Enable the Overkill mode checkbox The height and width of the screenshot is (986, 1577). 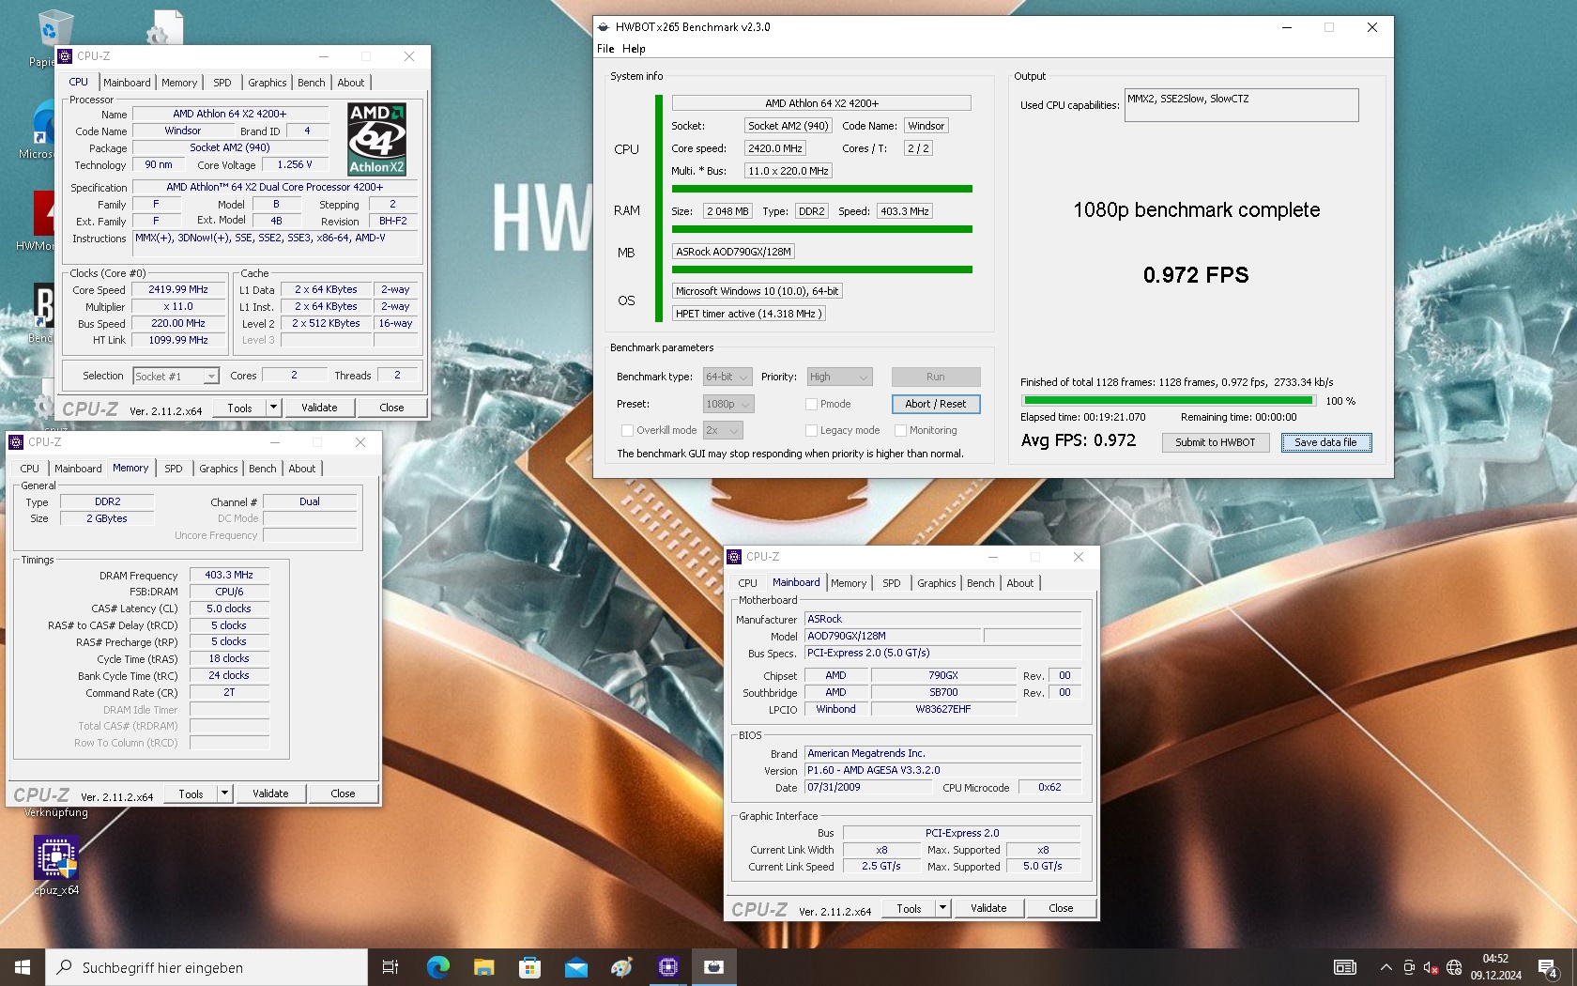[x=627, y=430]
